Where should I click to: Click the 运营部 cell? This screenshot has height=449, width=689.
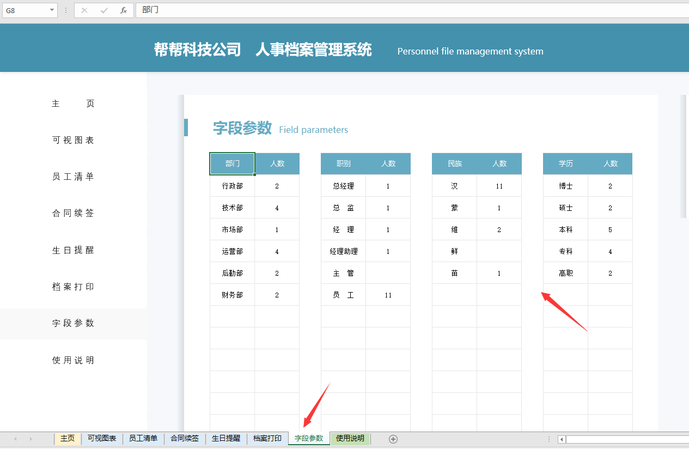click(x=232, y=251)
